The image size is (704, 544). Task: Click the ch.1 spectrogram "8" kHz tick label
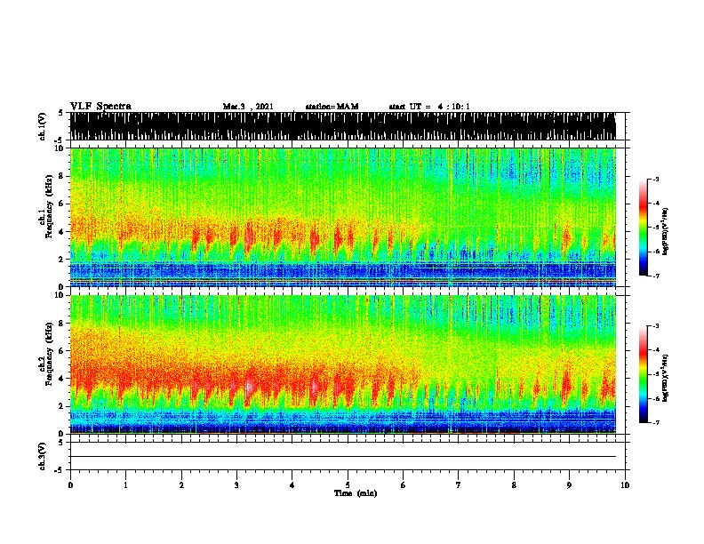click(x=62, y=176)
